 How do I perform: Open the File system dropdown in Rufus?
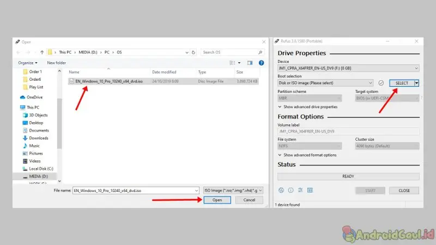coord(310,146)
